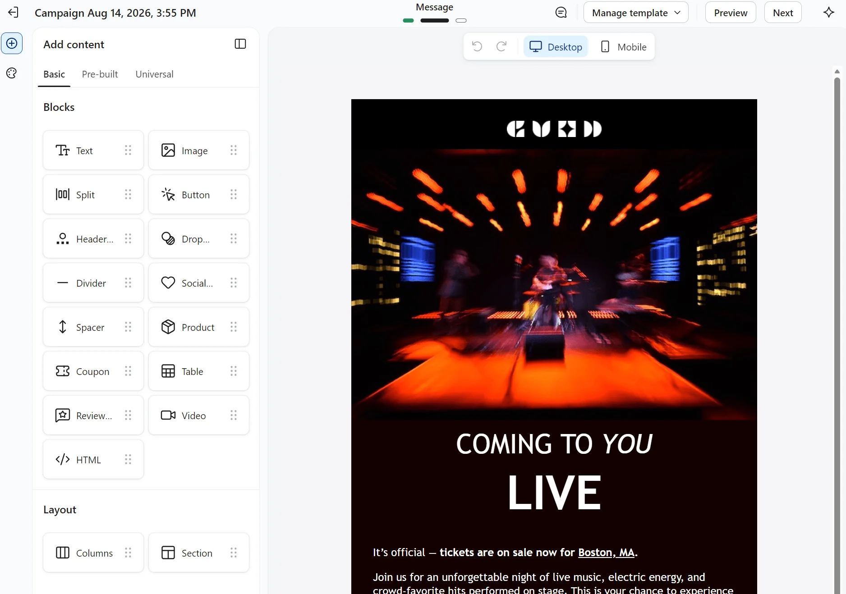Switch to the Basic tab
This screenshot has width=846, height=594.
tap(54, 74)
